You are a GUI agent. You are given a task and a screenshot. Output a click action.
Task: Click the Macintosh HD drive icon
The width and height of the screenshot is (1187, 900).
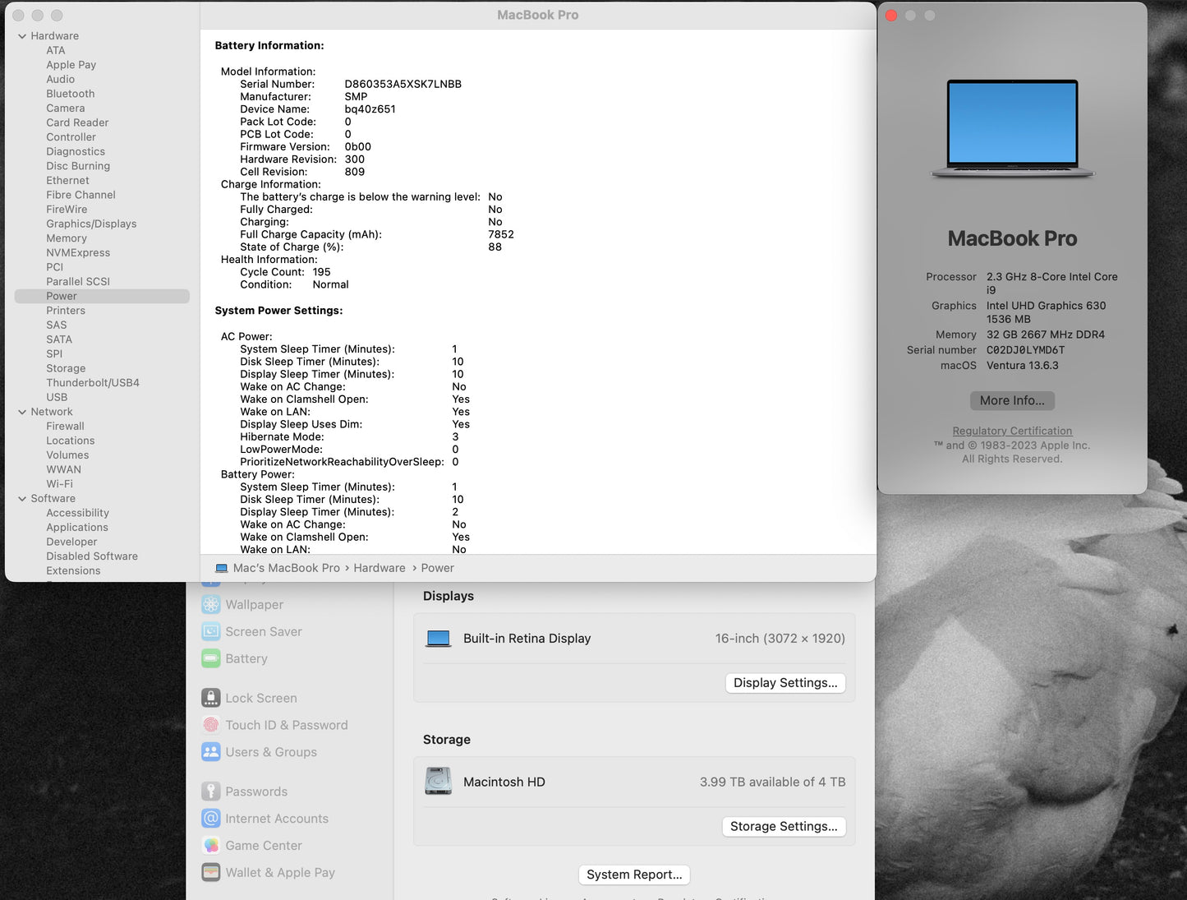coord(439,781)
